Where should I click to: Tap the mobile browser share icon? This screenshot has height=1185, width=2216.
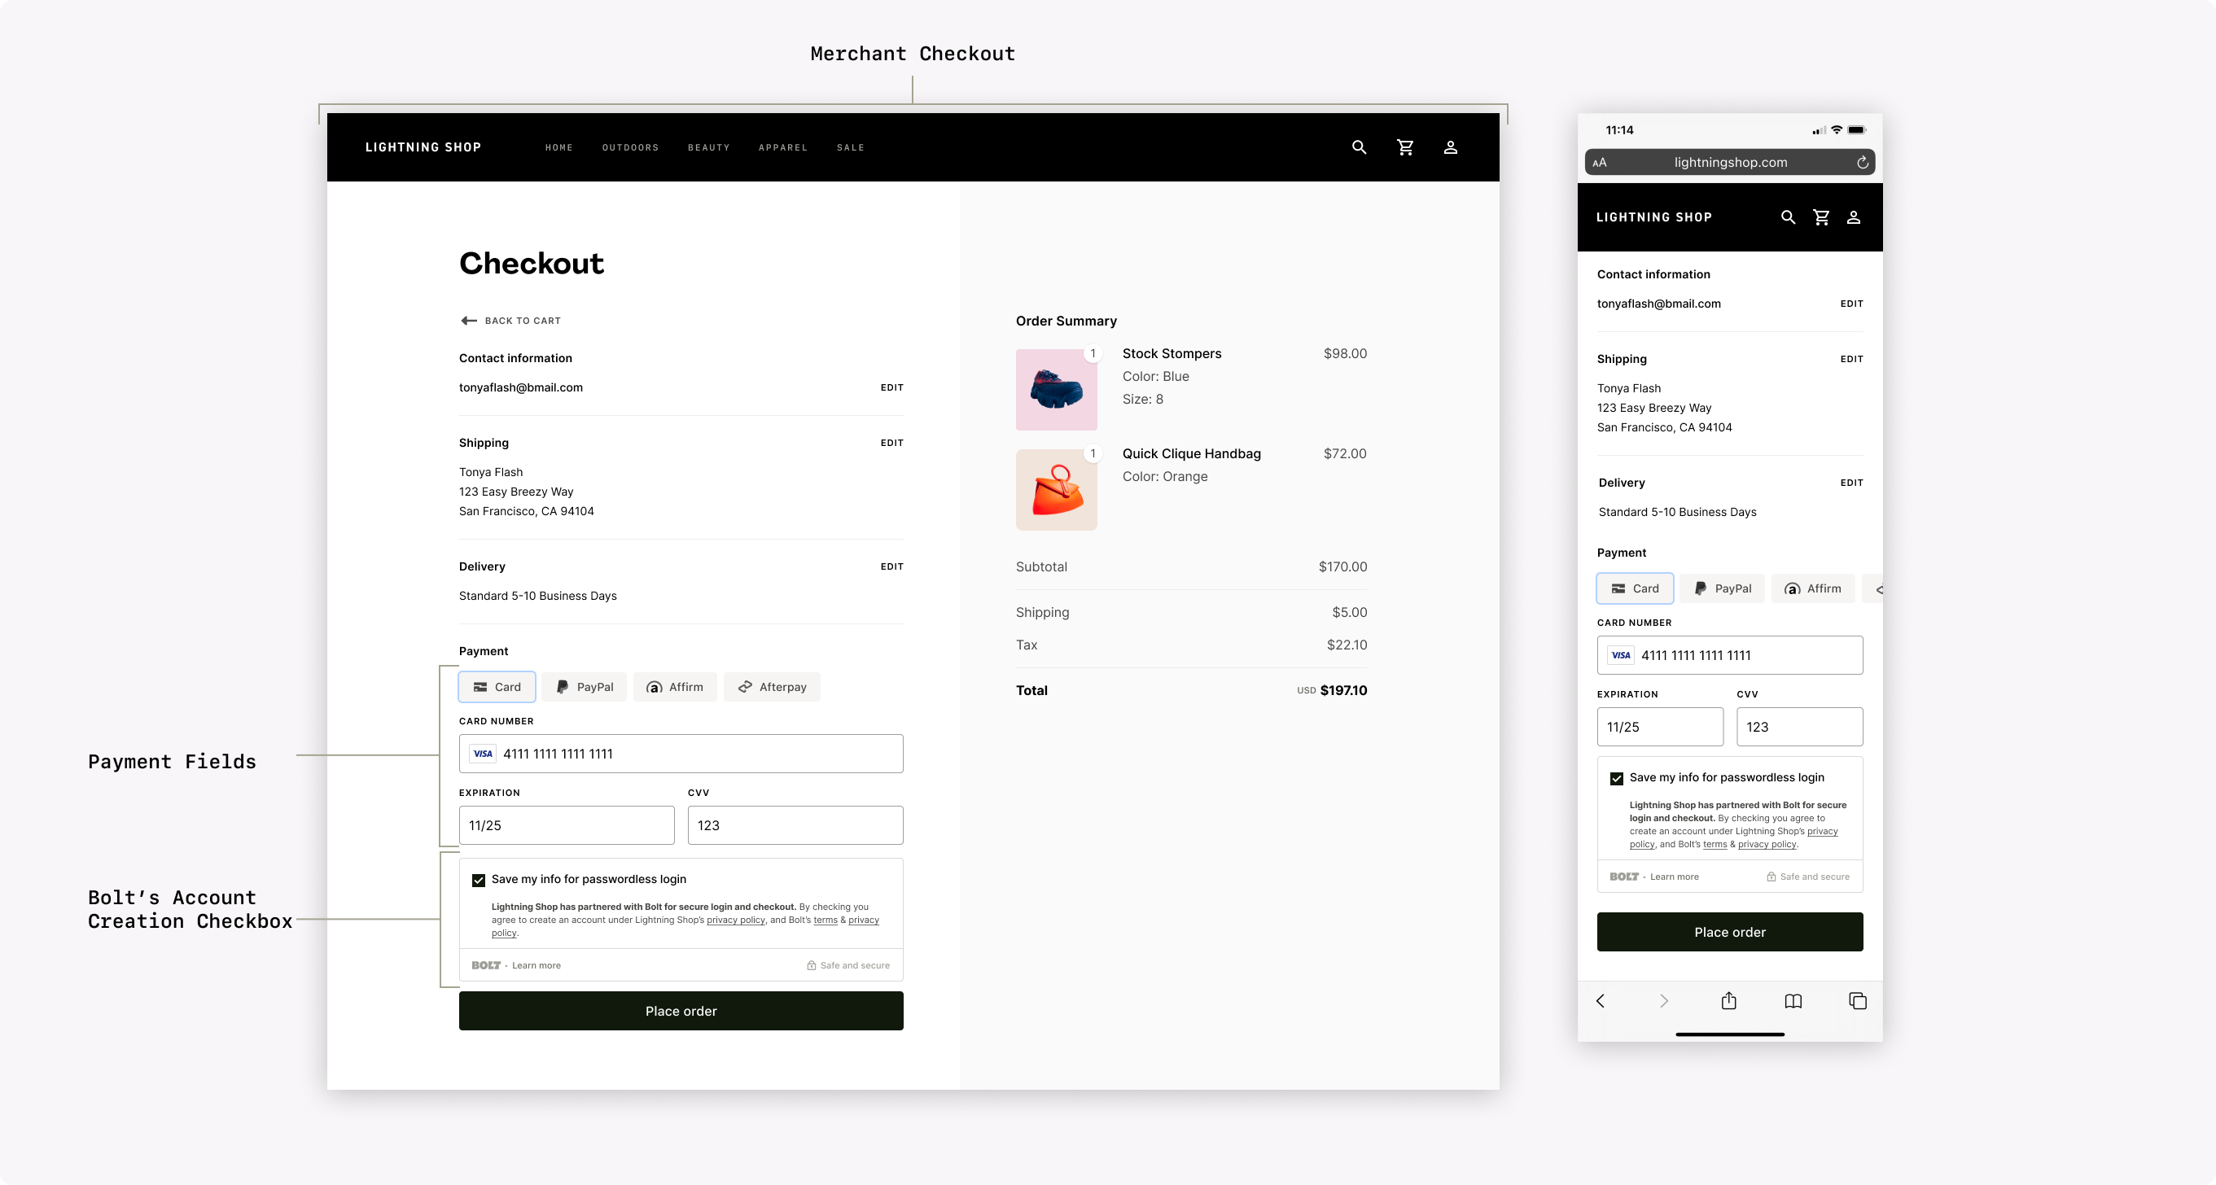(x=1729, y=1000)
